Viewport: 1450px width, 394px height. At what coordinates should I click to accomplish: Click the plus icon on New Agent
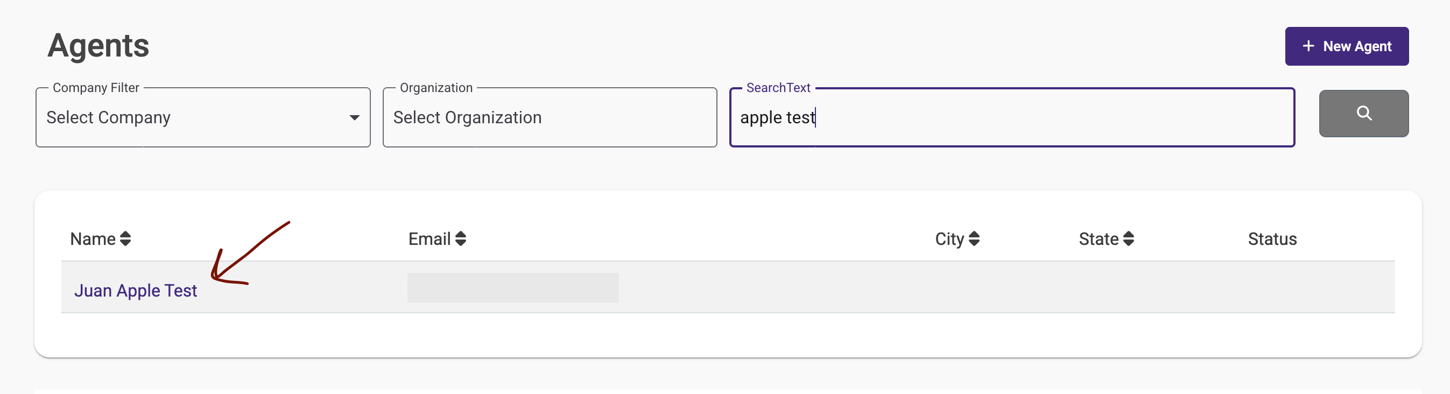pos(1308,46)
